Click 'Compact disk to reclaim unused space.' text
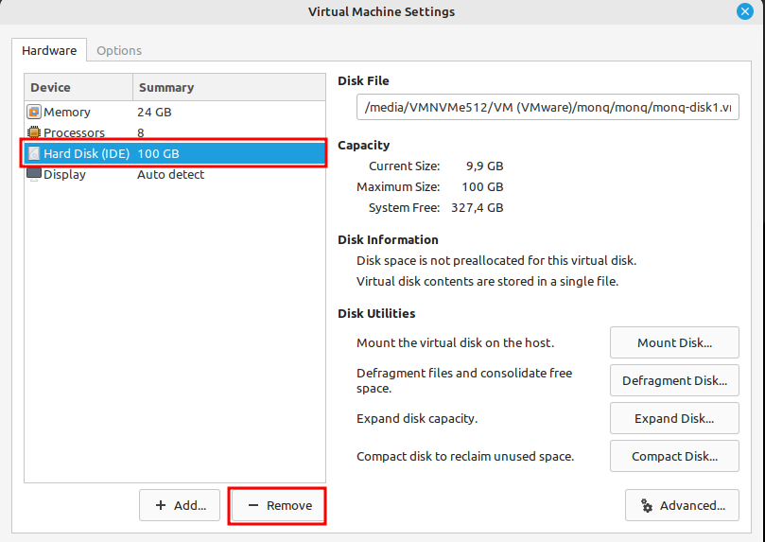The width and height of the screenshot is (765, 542). (465, 456)
